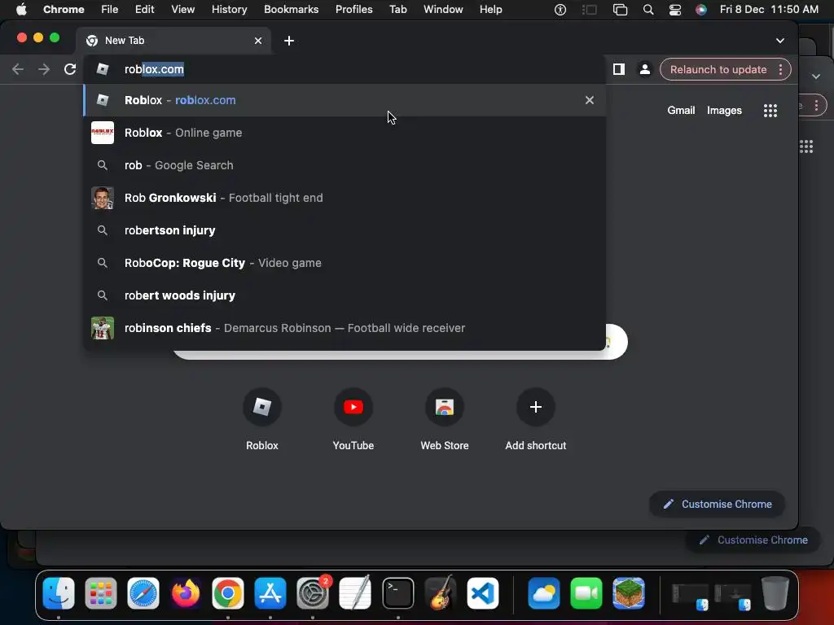
Task: Choose the rob - Google Search suggestion
Action: point(345,165)
